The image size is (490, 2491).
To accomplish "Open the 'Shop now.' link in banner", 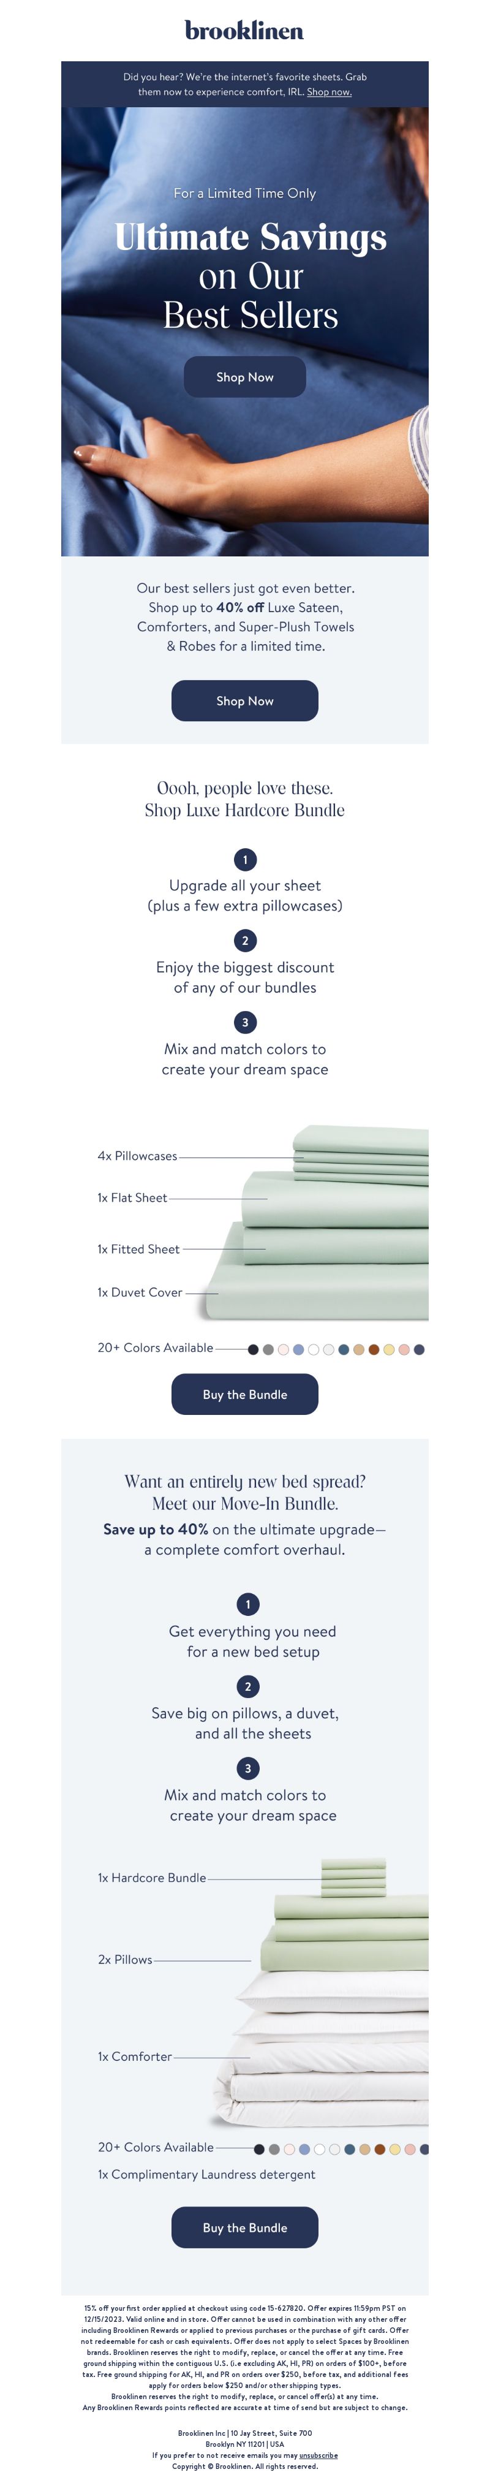I will [x=328, y=92].
